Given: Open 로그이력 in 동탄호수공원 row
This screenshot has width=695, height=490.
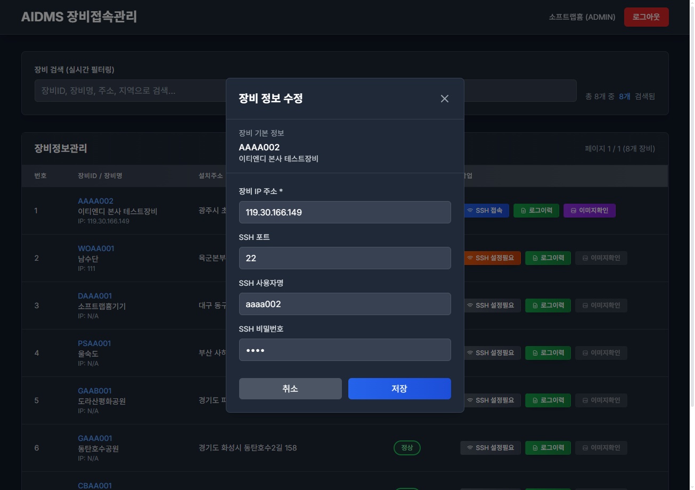Looking at the screenshot, I should [x=548, y=448].
